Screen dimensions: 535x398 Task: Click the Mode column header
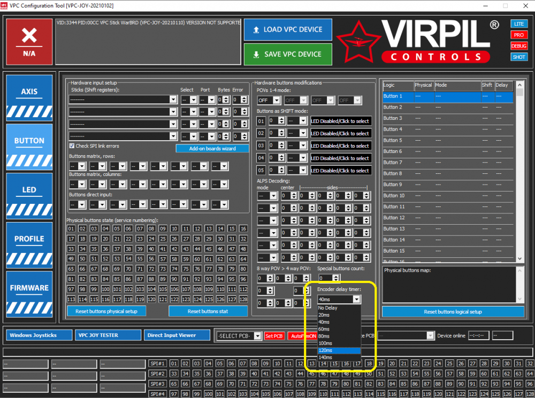[457, 85]
